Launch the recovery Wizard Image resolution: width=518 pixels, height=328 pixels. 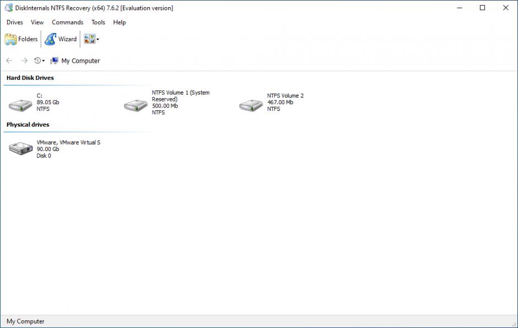click(61, 39)
